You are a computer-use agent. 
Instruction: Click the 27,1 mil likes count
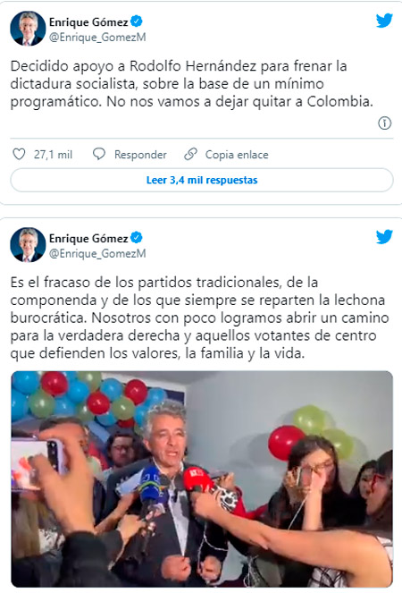53,155
